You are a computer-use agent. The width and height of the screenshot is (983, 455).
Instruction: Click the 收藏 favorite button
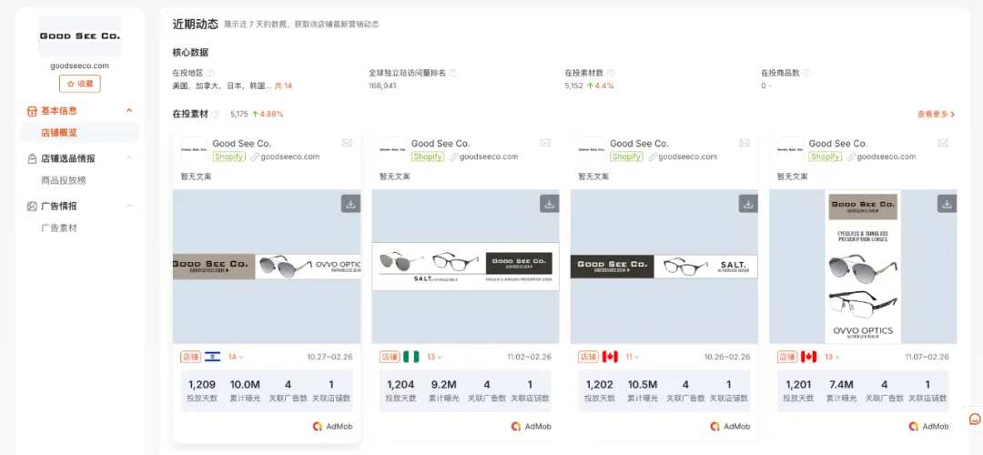tap(79, 84)
